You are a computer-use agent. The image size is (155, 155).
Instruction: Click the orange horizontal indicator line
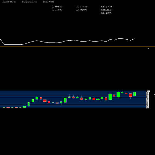pos(77,46)
